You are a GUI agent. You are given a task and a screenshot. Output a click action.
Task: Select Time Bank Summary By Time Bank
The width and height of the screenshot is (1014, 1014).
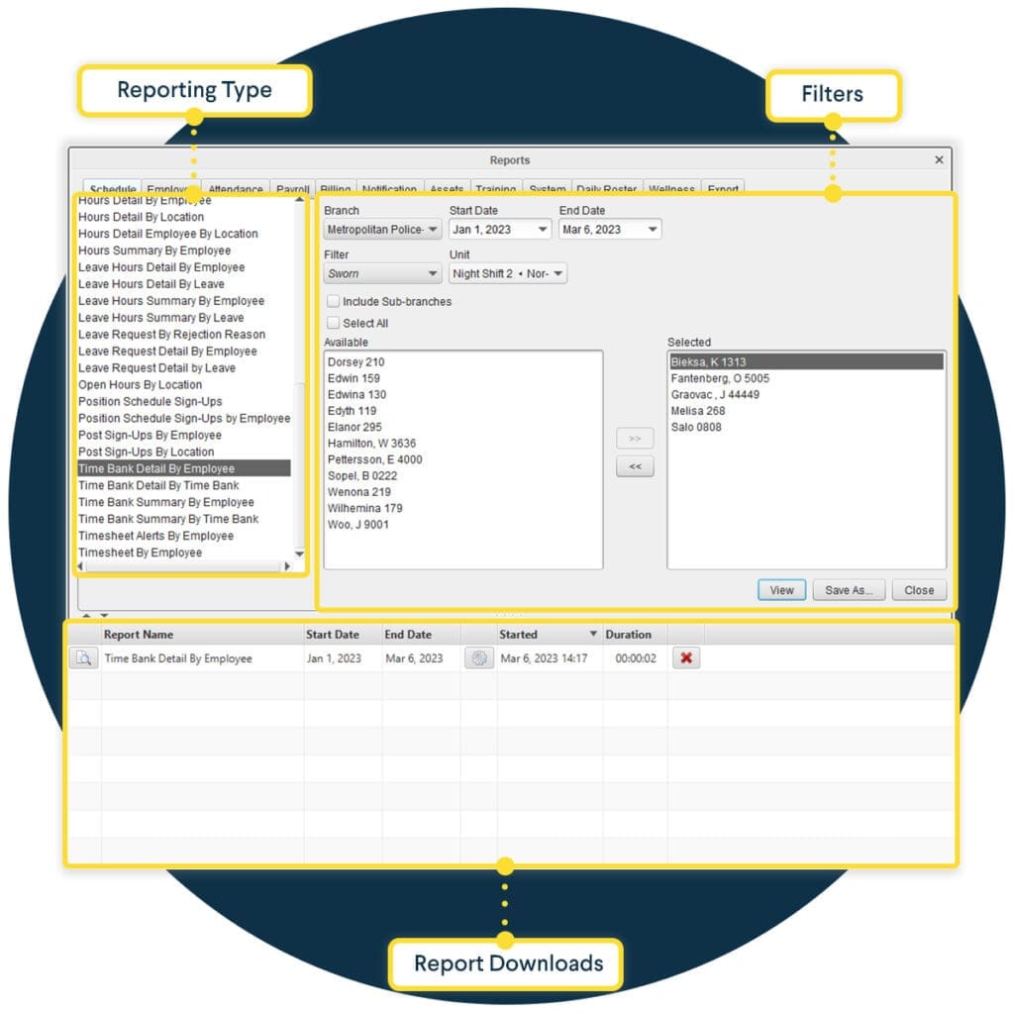[168, 519]
